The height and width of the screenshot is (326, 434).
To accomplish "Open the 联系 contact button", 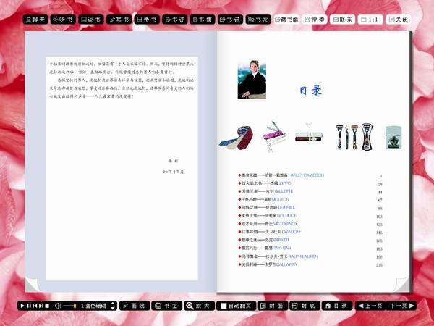I will click(x=342, y=20).
